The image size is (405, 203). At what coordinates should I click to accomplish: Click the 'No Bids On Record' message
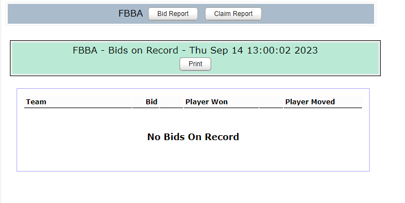point(193,137)
